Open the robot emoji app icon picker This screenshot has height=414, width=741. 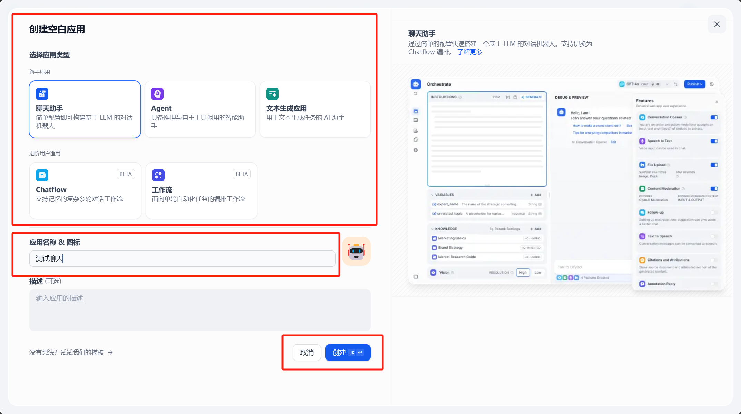[x=356, y=251]
